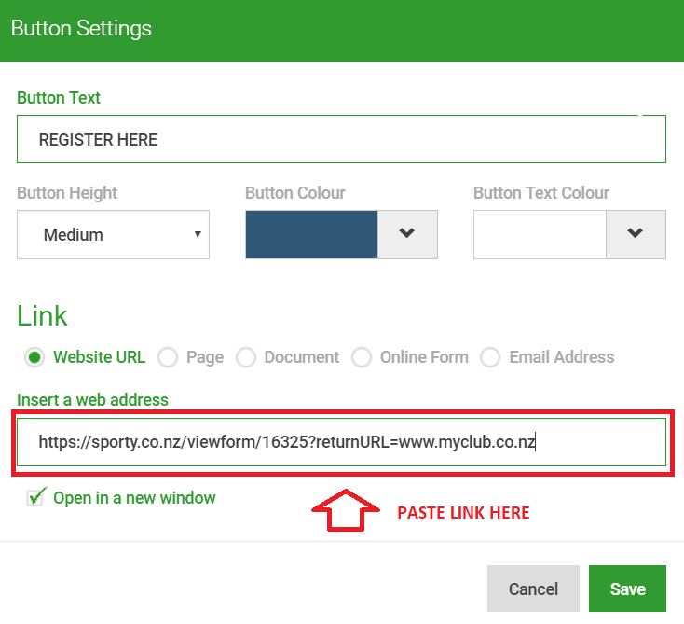Open the Button Height Medium dropdown

pos(113,234)
